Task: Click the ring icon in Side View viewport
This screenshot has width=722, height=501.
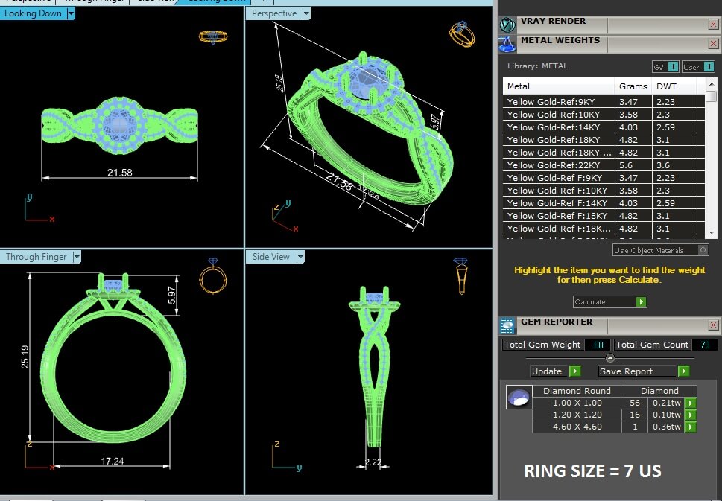Action: tap(460, 275)
